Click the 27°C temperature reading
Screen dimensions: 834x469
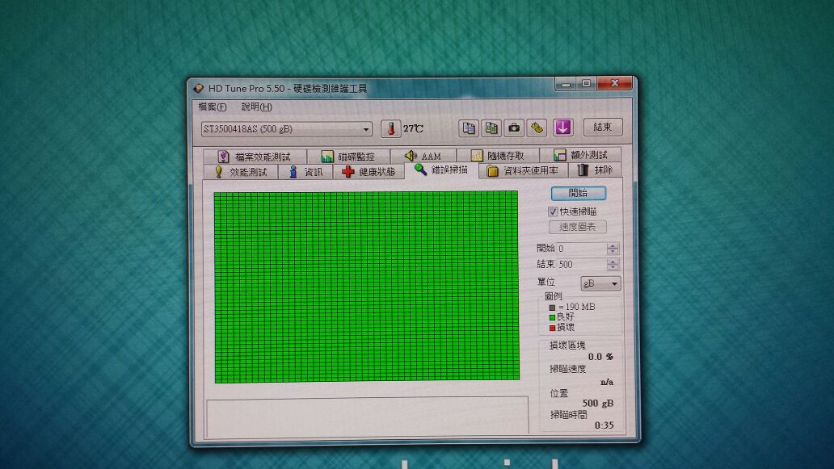point(413,128)
